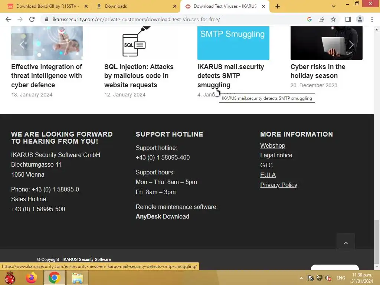This screenshot has width=380, height=285.
Task: Click the muted volume tray icon
Action: [328, 278]
